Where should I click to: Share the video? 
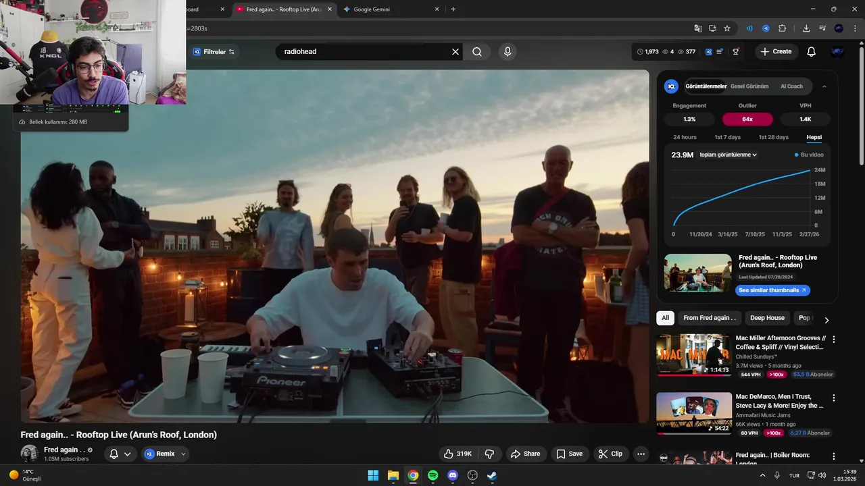click(x=525, y=454)
